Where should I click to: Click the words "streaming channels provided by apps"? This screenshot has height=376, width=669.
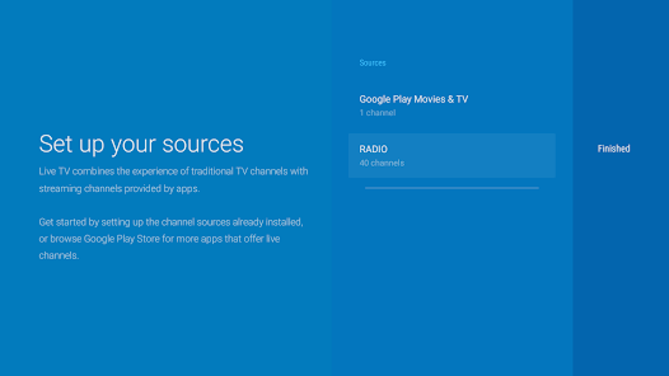[x=119, y=189]
